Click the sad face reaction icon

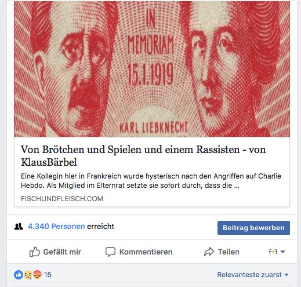point(28,275)
